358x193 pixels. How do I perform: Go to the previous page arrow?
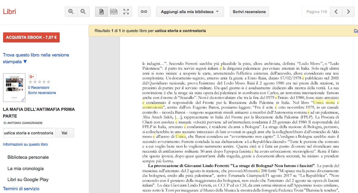click(336, 12)
